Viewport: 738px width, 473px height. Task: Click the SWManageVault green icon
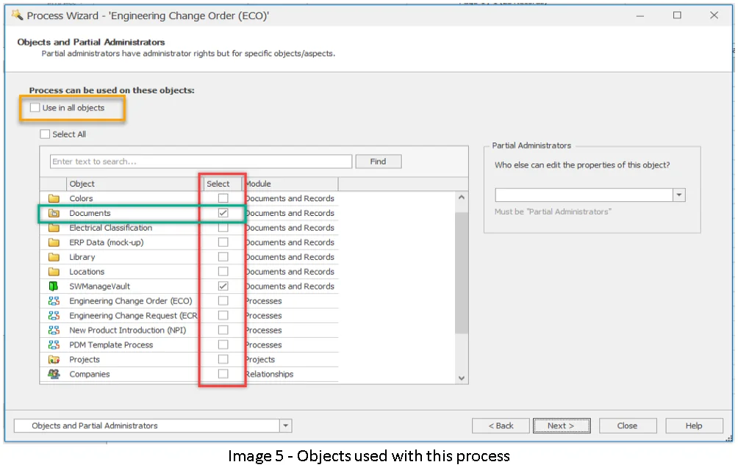point(54,286)
